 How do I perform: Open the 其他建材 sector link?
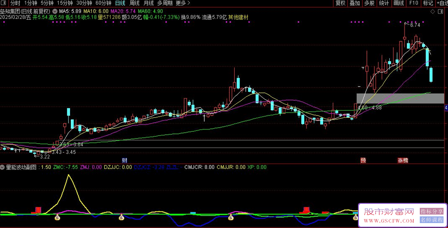point(238,17)
